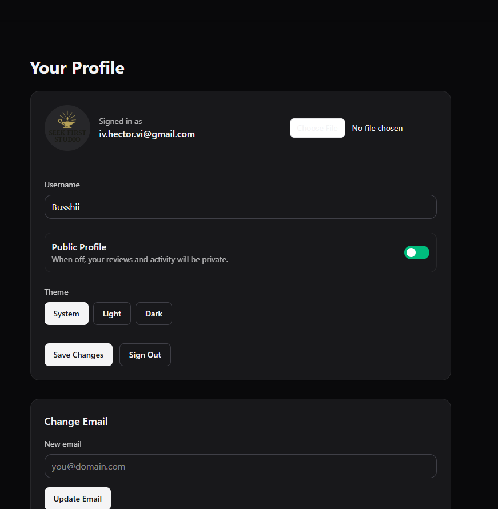Click the Username field label
This screenshot has width=498, height=509.
tap(62, 185)
